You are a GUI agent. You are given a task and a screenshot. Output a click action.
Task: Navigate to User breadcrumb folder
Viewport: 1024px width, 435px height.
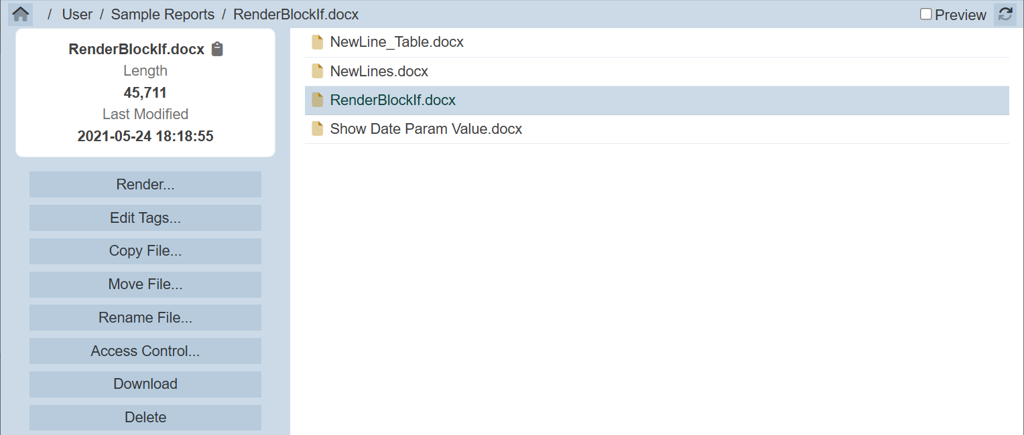click(77, 14)
